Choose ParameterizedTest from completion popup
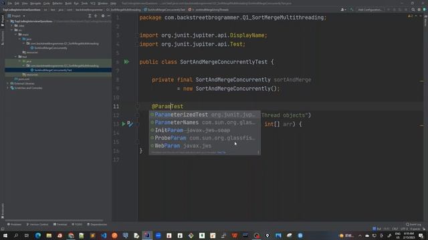The width and height of the screenshot is (428, 240). pyautogui.click(x=205, y=115)
